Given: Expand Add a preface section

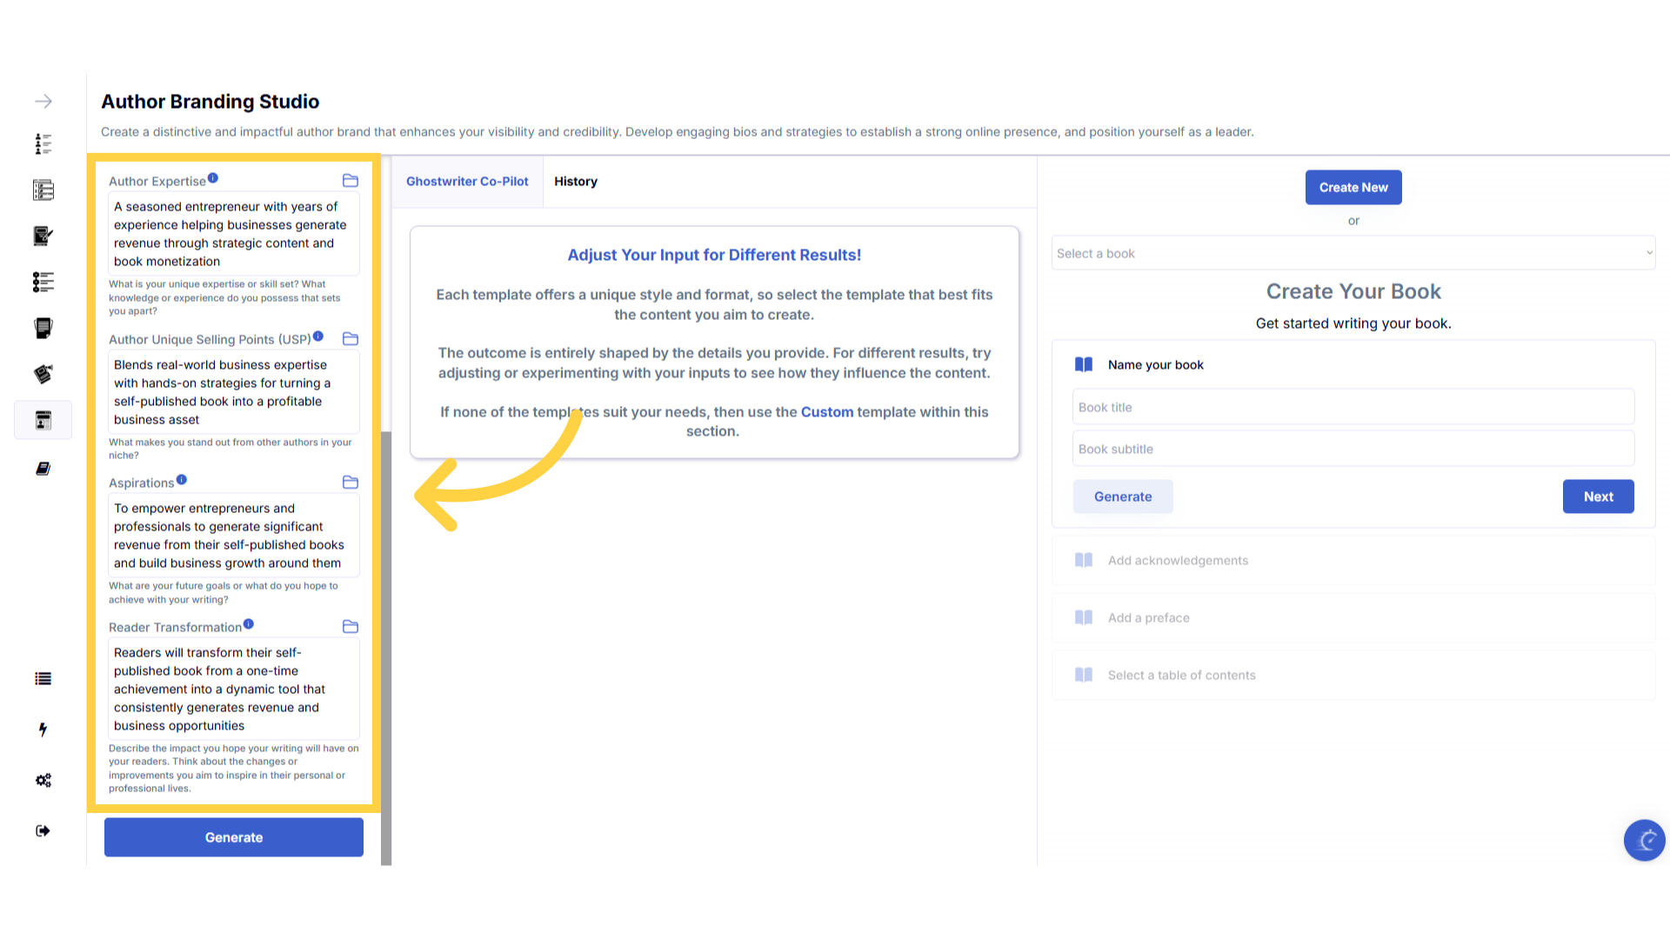Looking at the screenshot, I should click(x=1148, y=618).
